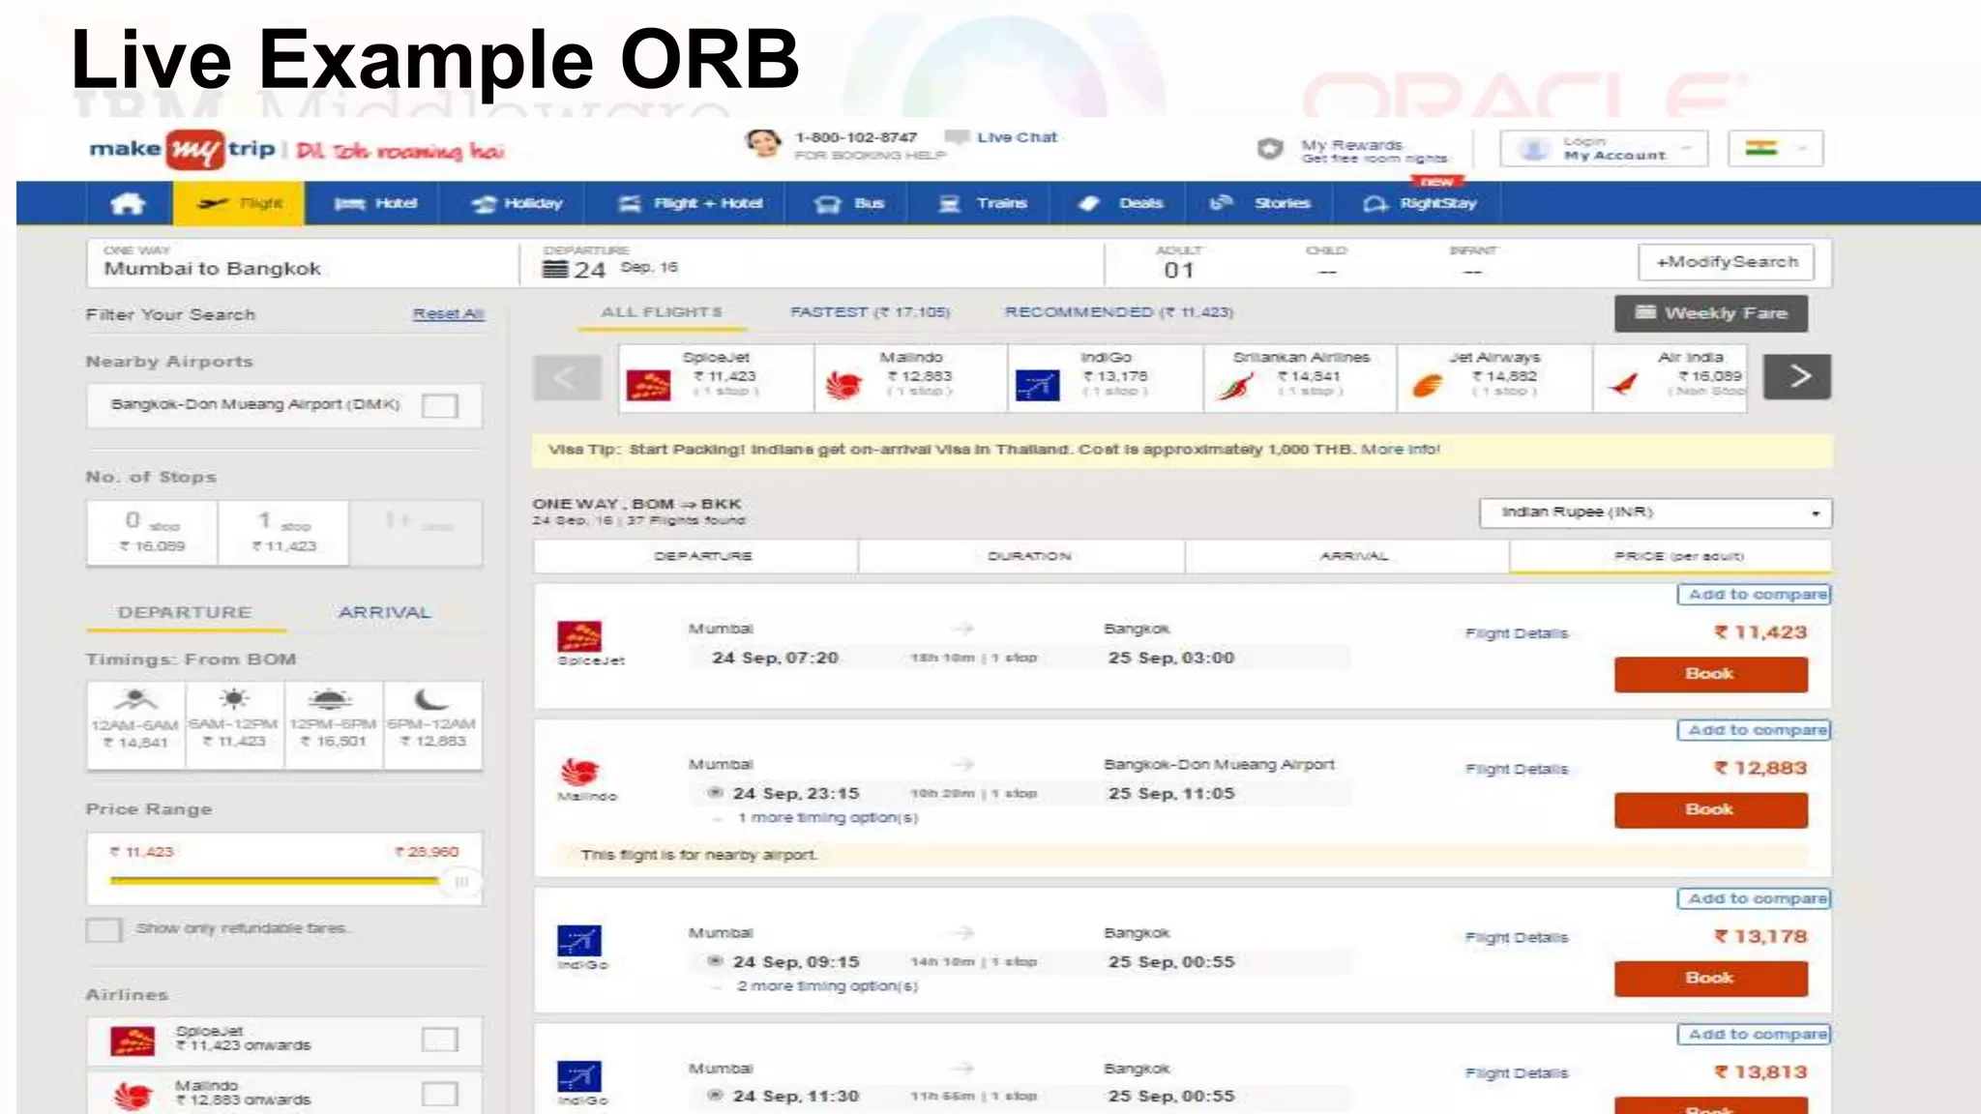The height and width of the screenshot is (1114, 1981).
Task: Switch to ARRIVAL timings tab
Action: tap(385, 613)
